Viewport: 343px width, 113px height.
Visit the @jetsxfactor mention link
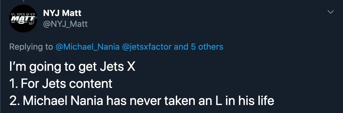pyautogui.click(x=147, y=47)
